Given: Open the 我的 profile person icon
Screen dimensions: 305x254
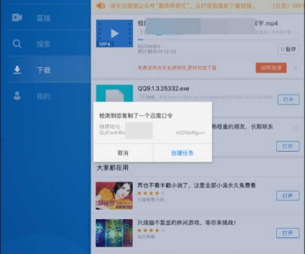Looking at the screenshot, I should [x=17, y=96].
